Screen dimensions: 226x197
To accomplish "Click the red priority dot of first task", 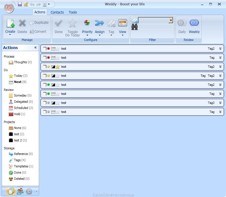I will (x=48, y=49).
